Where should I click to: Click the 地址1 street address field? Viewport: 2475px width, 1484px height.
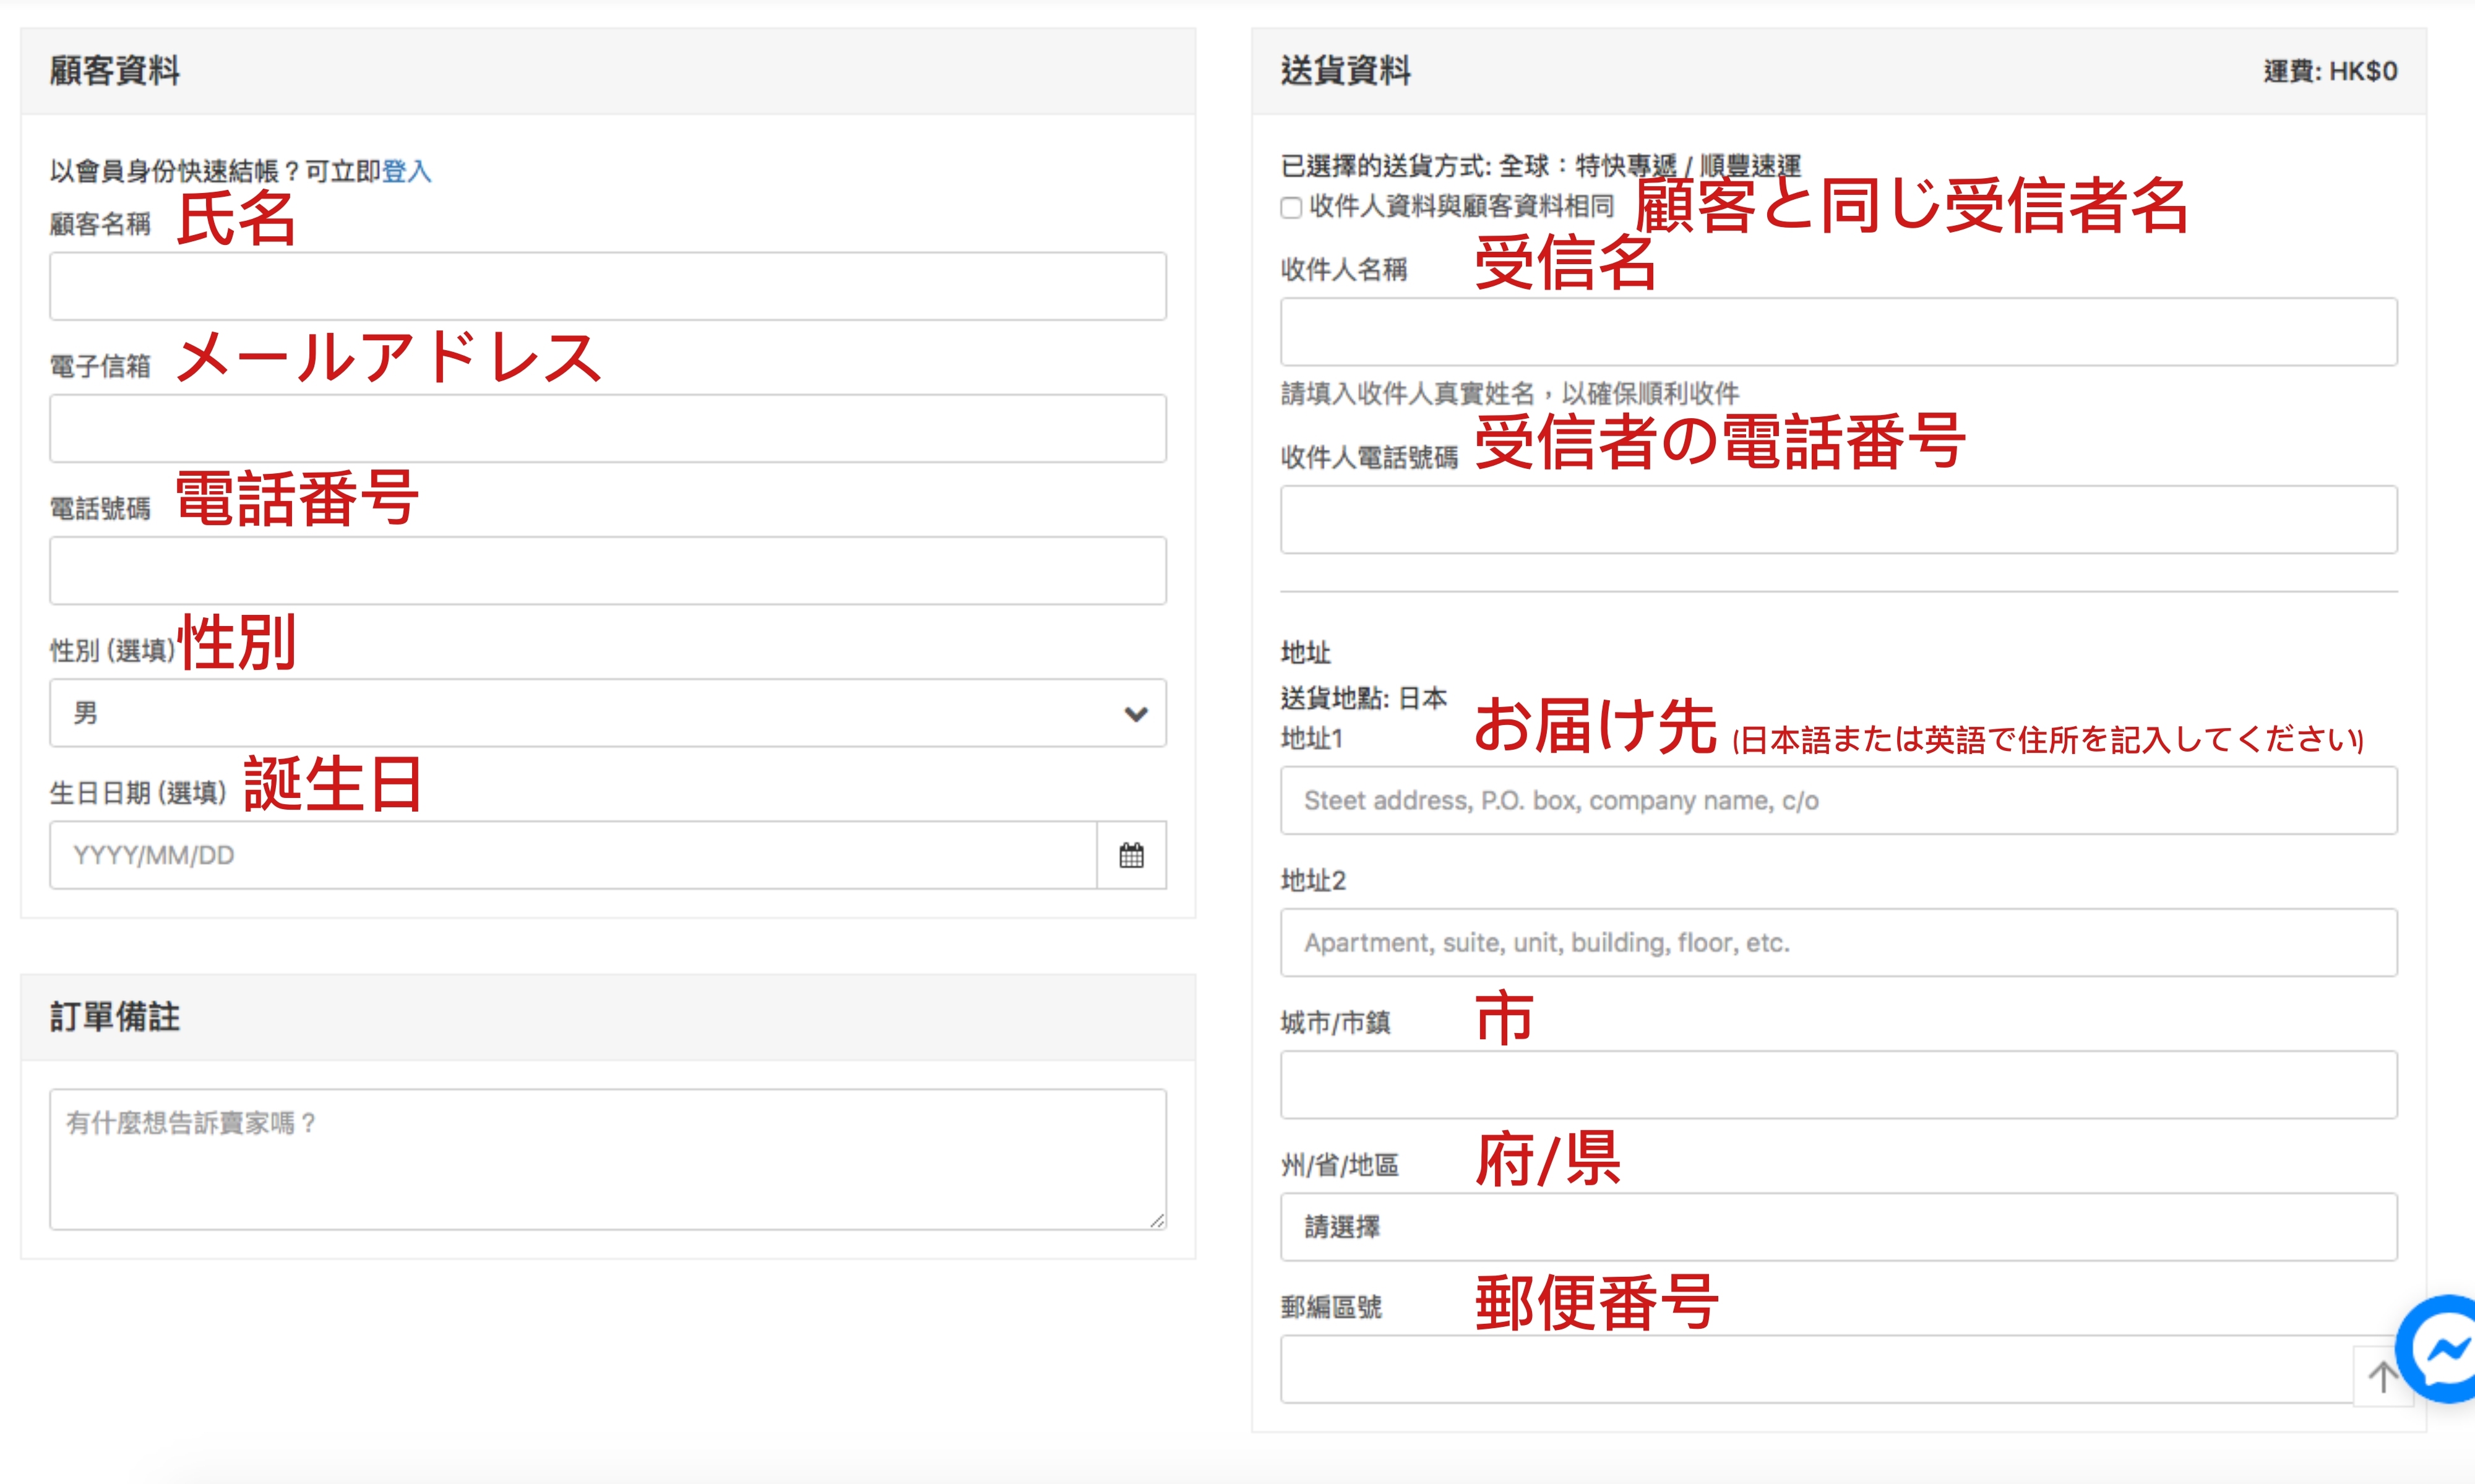[1838, 801]
